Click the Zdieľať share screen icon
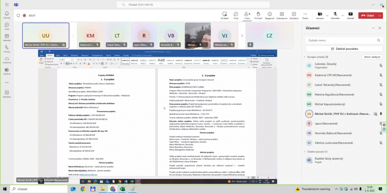The image size is (387, 193). point(350,15)
